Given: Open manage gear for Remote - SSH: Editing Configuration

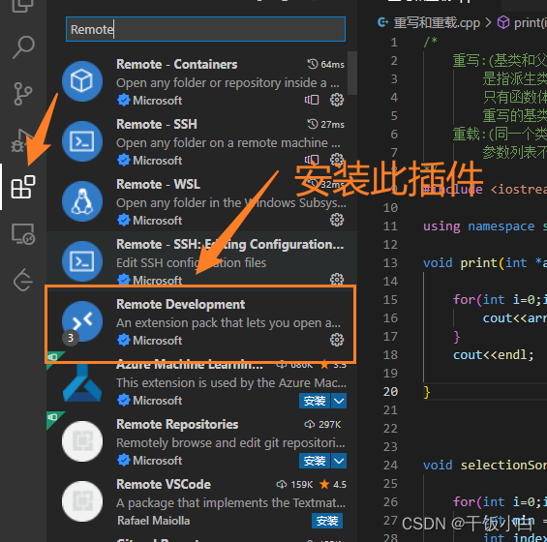Looking at the screenshot, I should pos(337,279).
